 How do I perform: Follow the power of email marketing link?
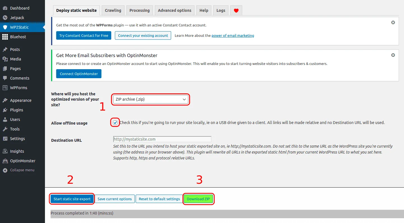point(233,35)
